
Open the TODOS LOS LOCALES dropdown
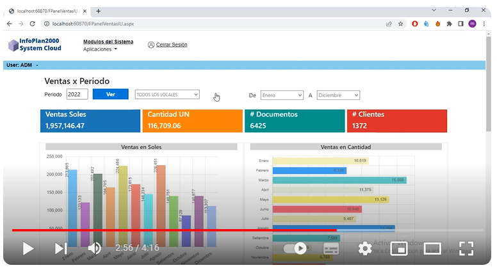coord(167,95)
